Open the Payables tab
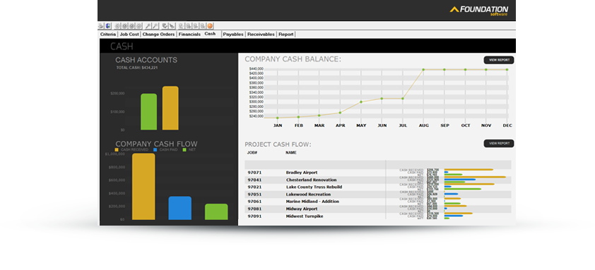This screenshot has height=270, width=595. 233,34
